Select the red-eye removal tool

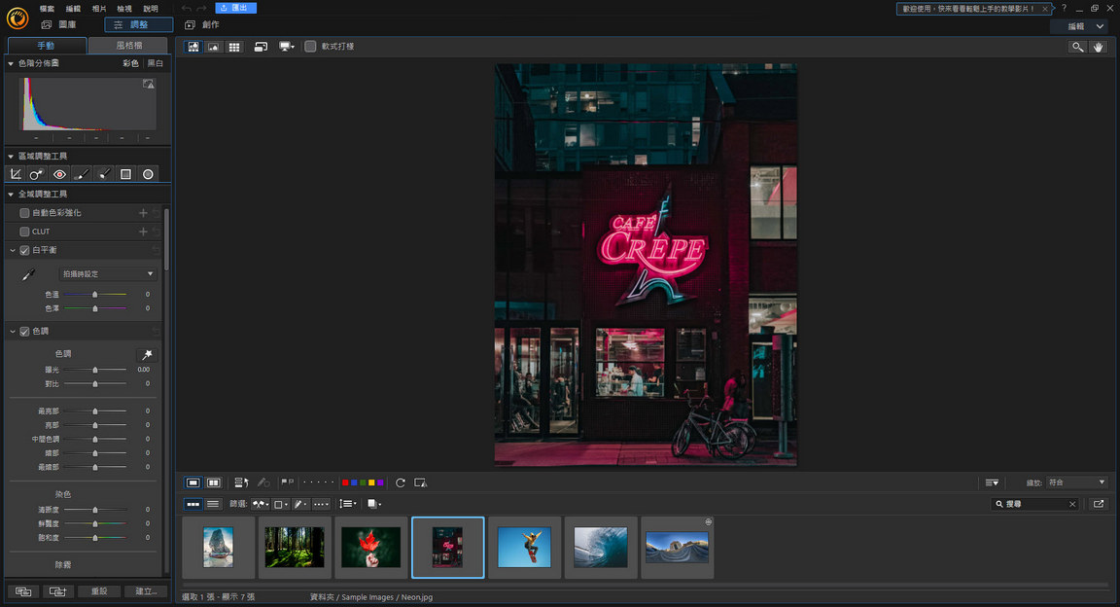click(x=58, y=173)
